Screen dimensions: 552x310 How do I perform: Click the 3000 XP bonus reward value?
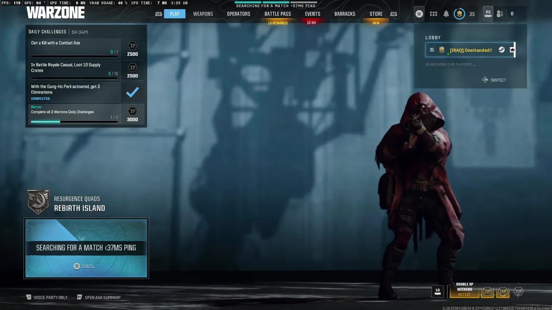[x=132, y=120]
